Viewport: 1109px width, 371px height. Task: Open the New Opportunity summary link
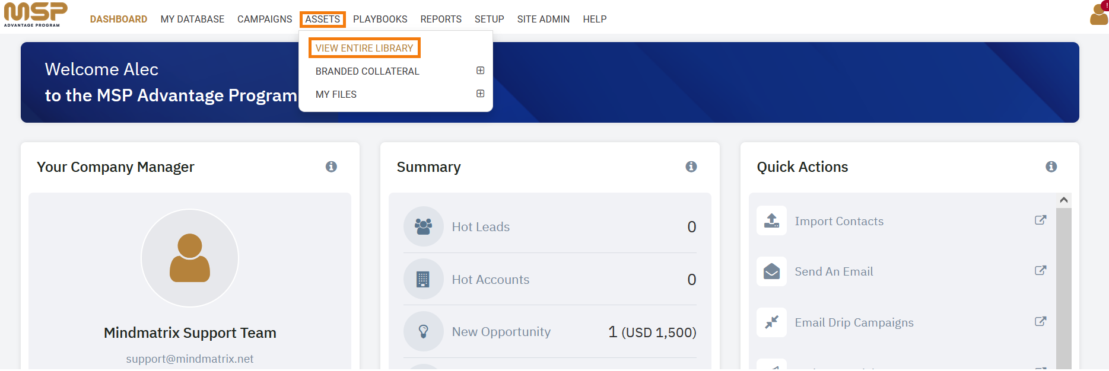pyautogui.click(x=501, y=331)
